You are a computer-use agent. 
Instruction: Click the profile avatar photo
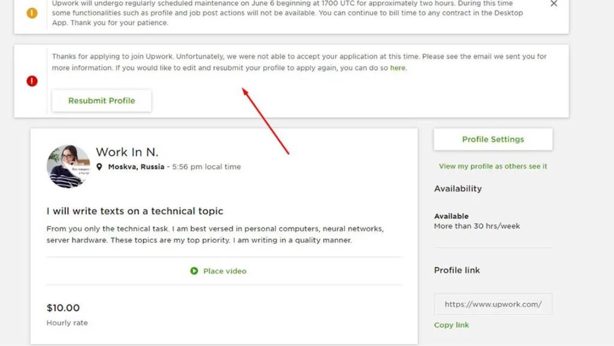tap(68, 167)
